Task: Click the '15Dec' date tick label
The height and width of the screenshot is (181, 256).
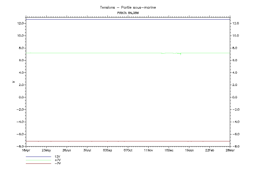Action: (x=169, y=150)
